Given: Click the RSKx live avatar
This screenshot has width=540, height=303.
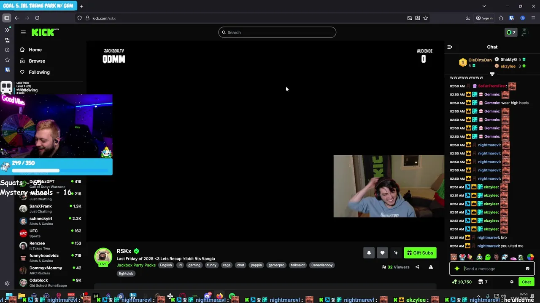Looking at the screenshot, I should pos(103,257).
